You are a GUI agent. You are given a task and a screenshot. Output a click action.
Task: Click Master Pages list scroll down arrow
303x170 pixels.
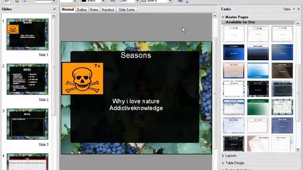[x=298, y=149]
